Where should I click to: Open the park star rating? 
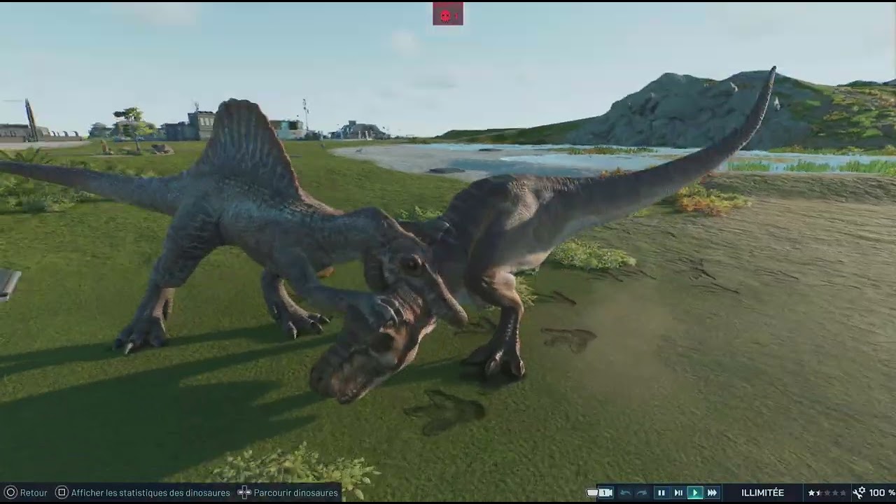point(827,493)
